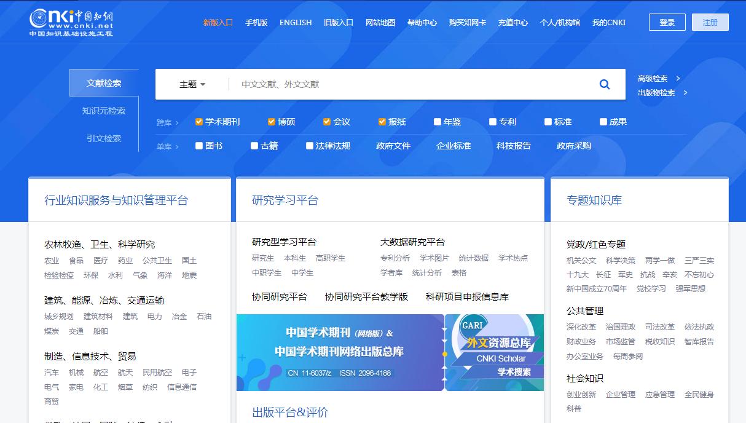This screenshot has height=423, width=746.
Task: Click the 中国学术期刊(网络版) banner
Action: pyautogui.click(x=340, y=352)
